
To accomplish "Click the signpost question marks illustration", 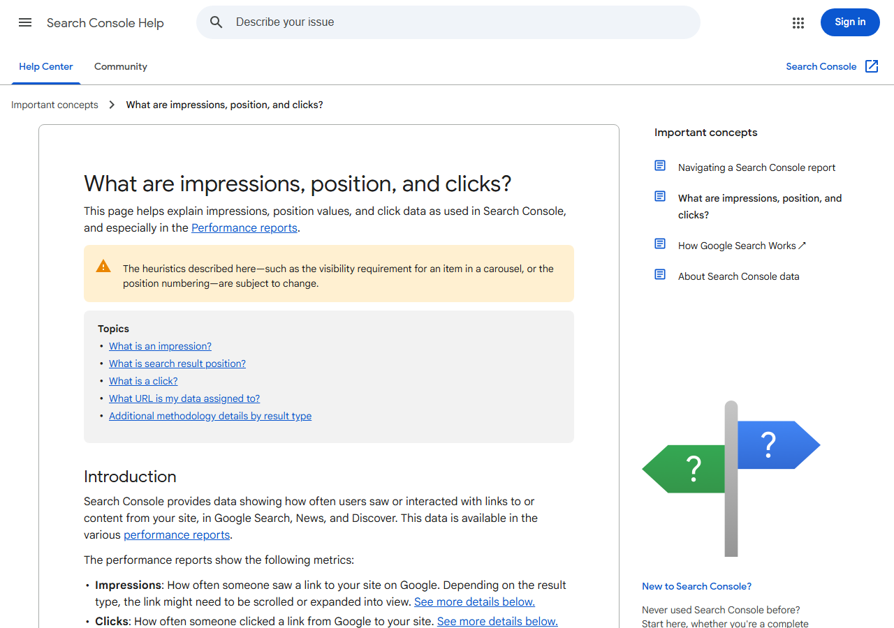I will tap(731, 479).
